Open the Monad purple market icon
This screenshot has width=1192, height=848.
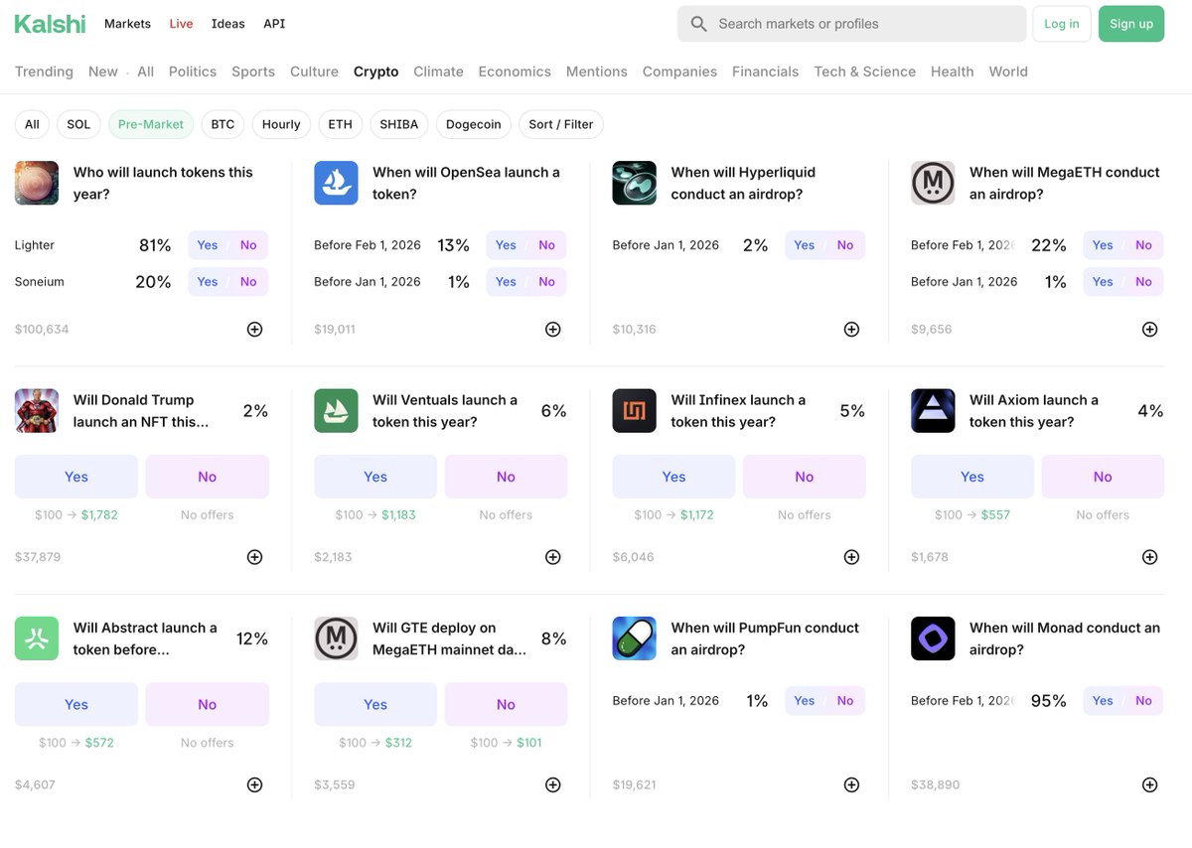pyautogui.click(x=933, y=638)
